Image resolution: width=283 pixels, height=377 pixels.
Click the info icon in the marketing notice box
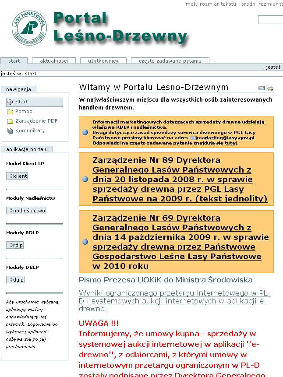tap(85, 132)
